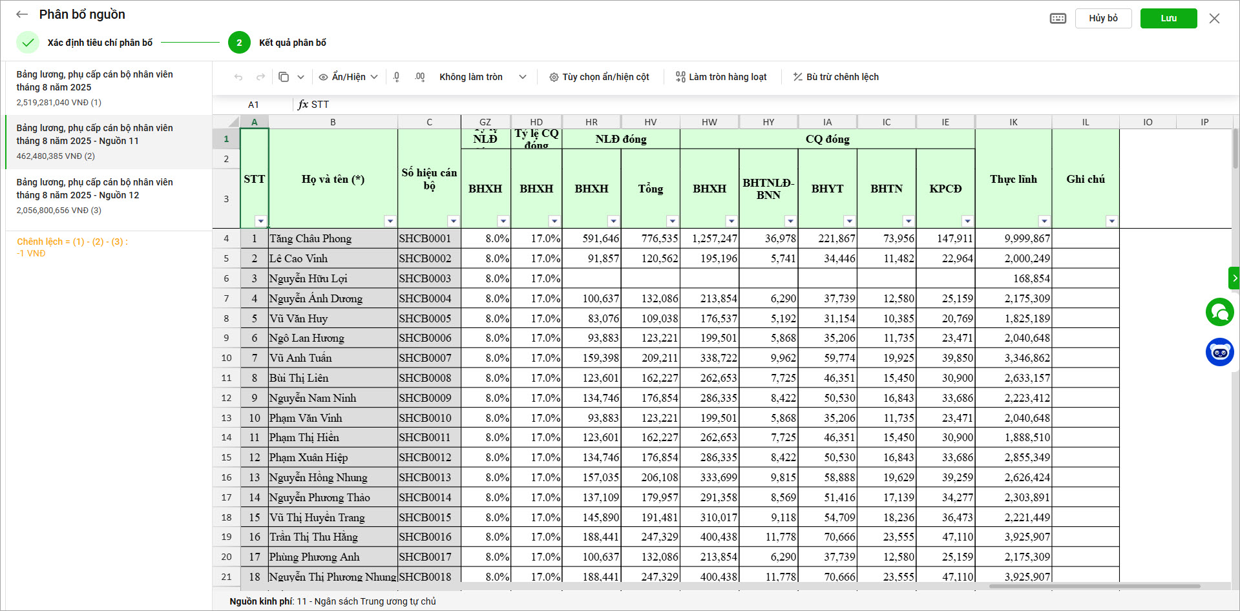The image size is (1240, 611).
Task: Click cell SHCB0005
Action: (x=429, y=318)
